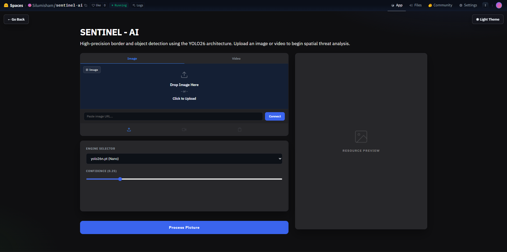The image size is (507, 252).
Task: Choose the upload file source icon
Action: (x=129, y=130)
